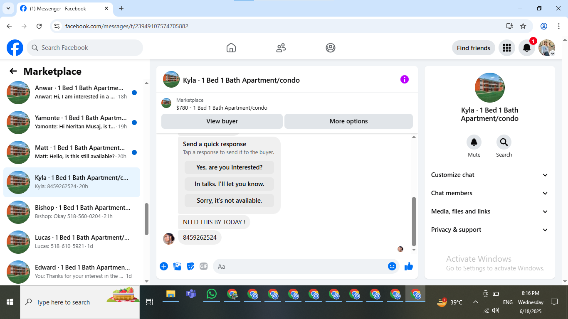This screenshot has width=568, height=319.
Task: Go to the Home feed icon
Action: point(231,48)
